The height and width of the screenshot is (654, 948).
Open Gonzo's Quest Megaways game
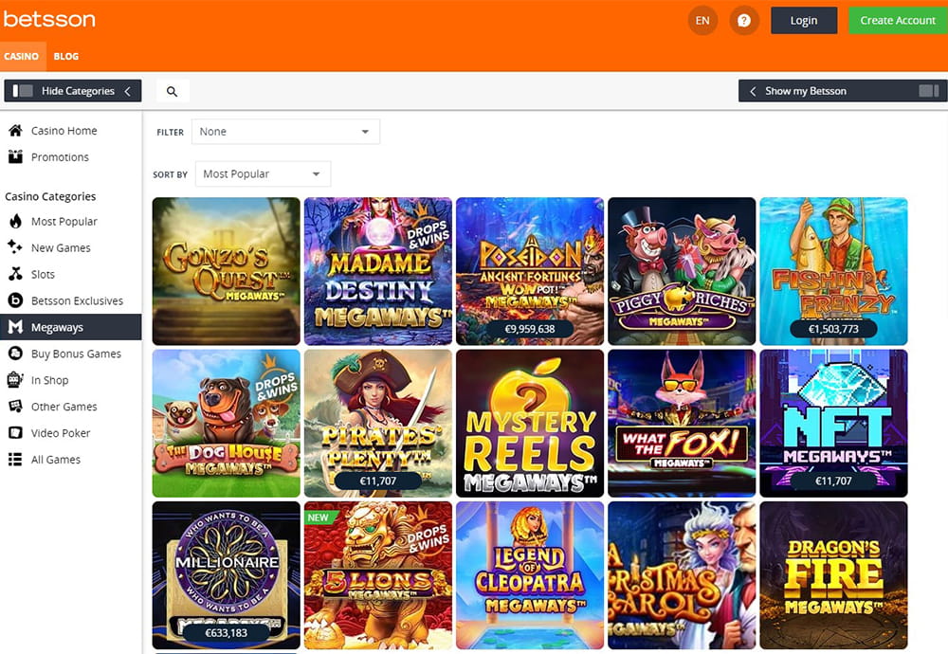tap(227, 271)
